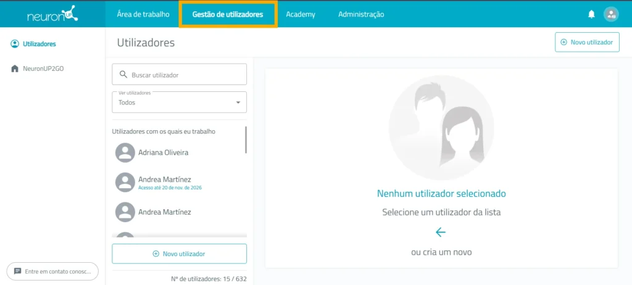Click the Buscar utilizador search field
The height and width of the screenshot is (285, 632).
pos(179,74)
